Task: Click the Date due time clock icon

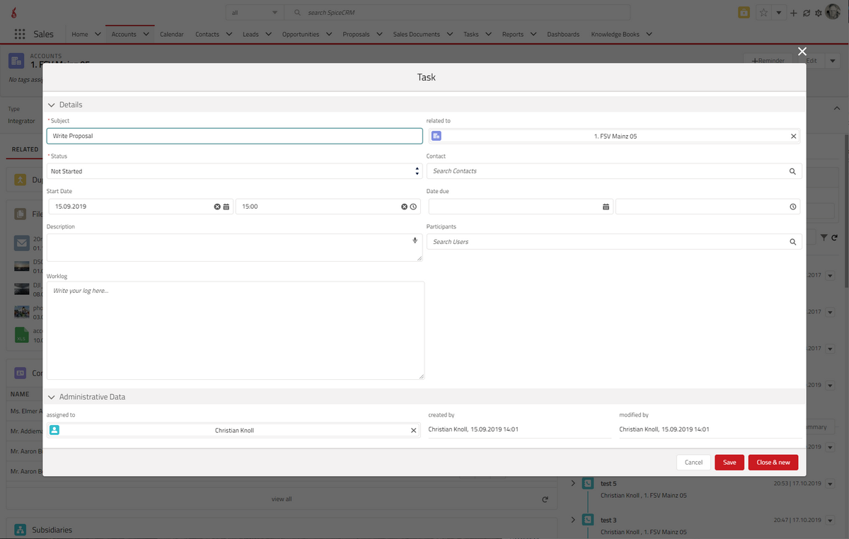Action: (793, 207)
